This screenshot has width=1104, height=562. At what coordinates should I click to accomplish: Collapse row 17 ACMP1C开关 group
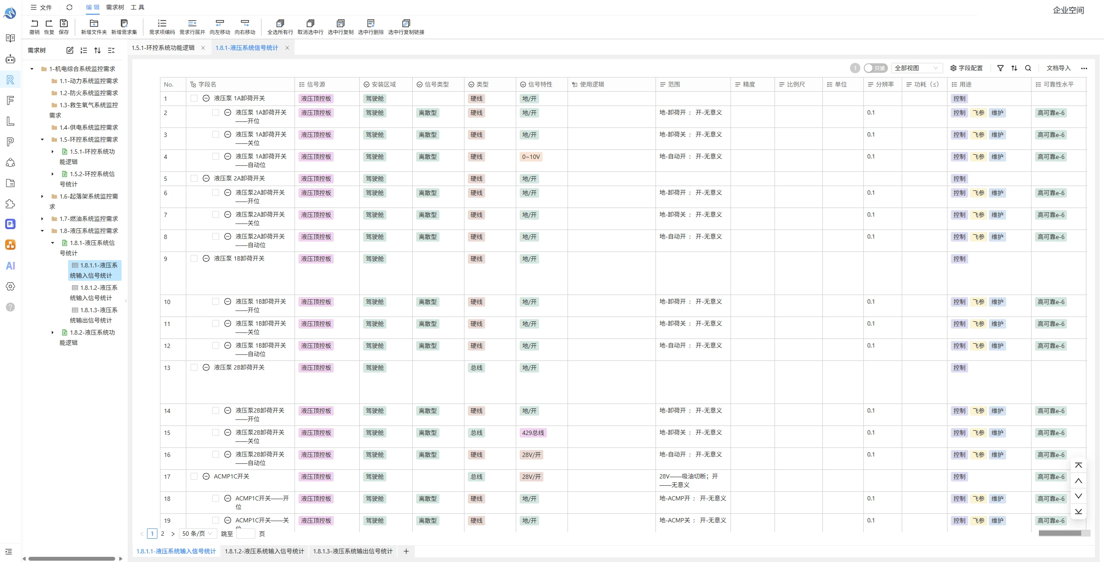point(206,476)
